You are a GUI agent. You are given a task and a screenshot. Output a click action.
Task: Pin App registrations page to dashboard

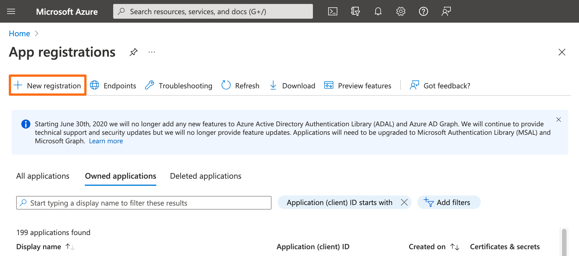click(133, 52)
